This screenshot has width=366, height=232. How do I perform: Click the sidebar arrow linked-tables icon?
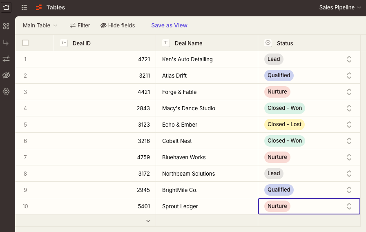[6, 42]
